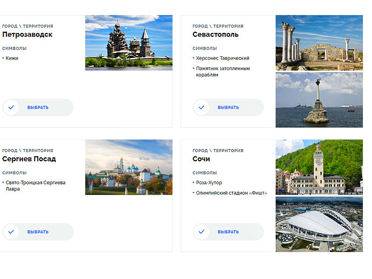Toggle the checkmark circle for Сергиев Посад
Screen dimensions: 372x279
tap(11, 232)
